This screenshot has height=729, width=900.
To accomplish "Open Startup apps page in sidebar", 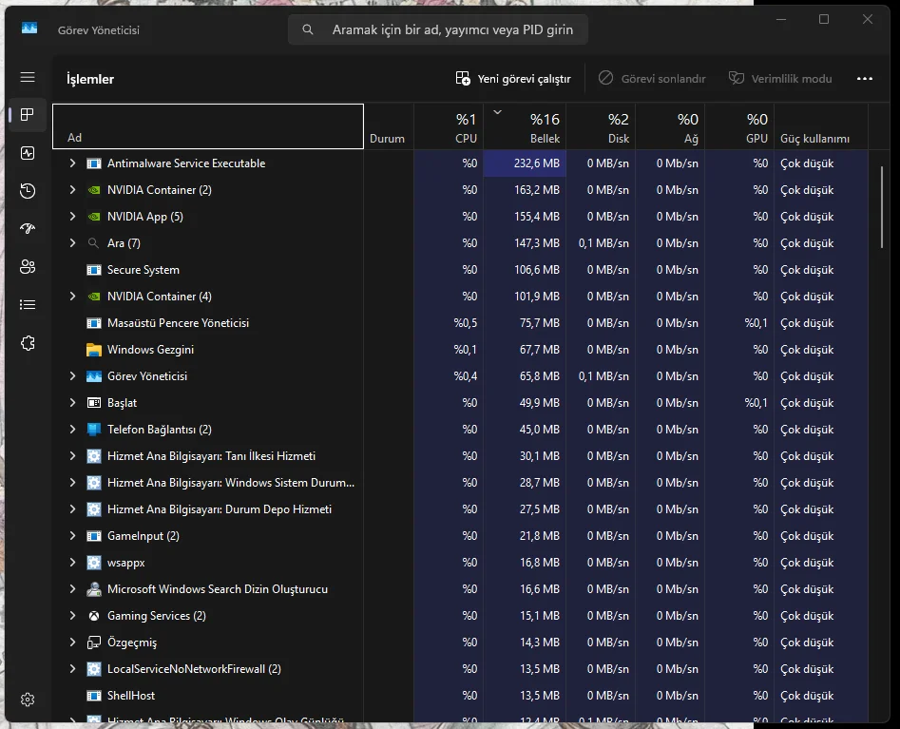I will tap(28, 229).
